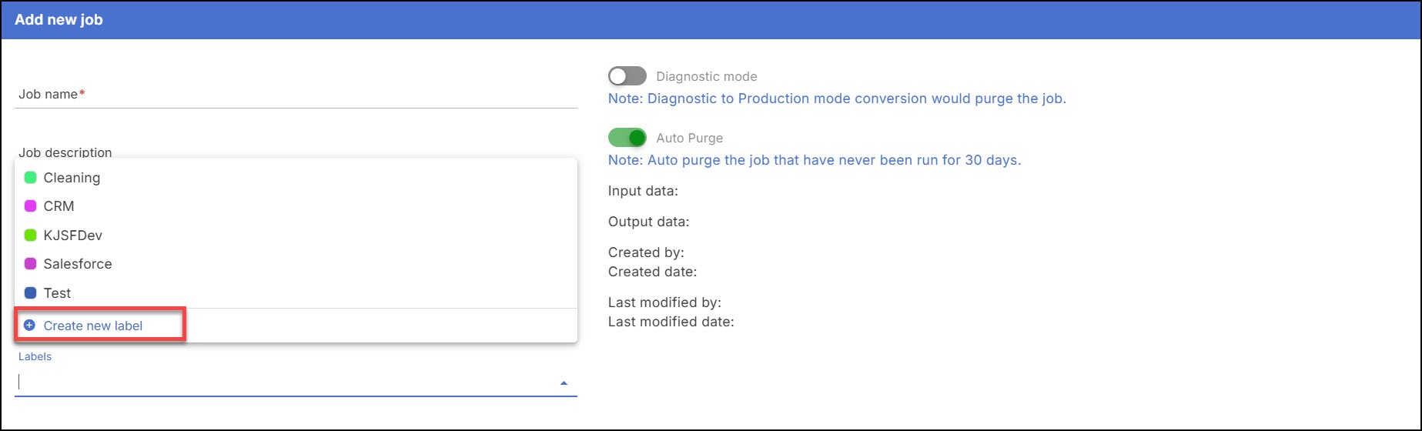The width and height of the screenshot is (1422, 431).
Task: Click the CRM magenta color swatch
Action: pos(31,206)
